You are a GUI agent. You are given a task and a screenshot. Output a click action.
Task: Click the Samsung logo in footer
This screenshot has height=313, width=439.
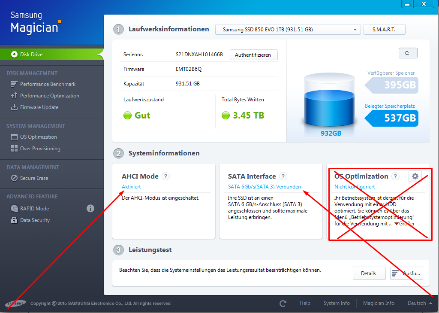pyautogui.click(x=15, y=303)
